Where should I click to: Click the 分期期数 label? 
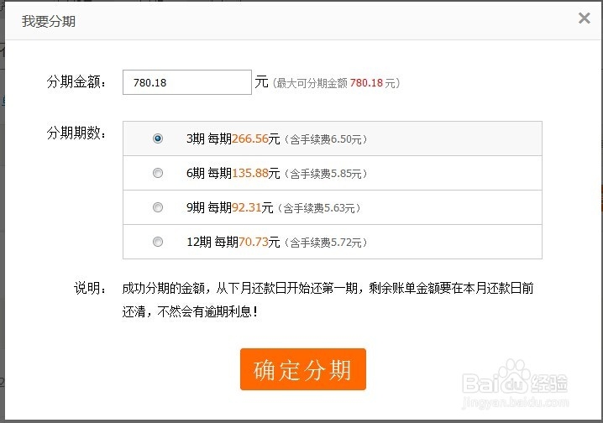[76, 133]
